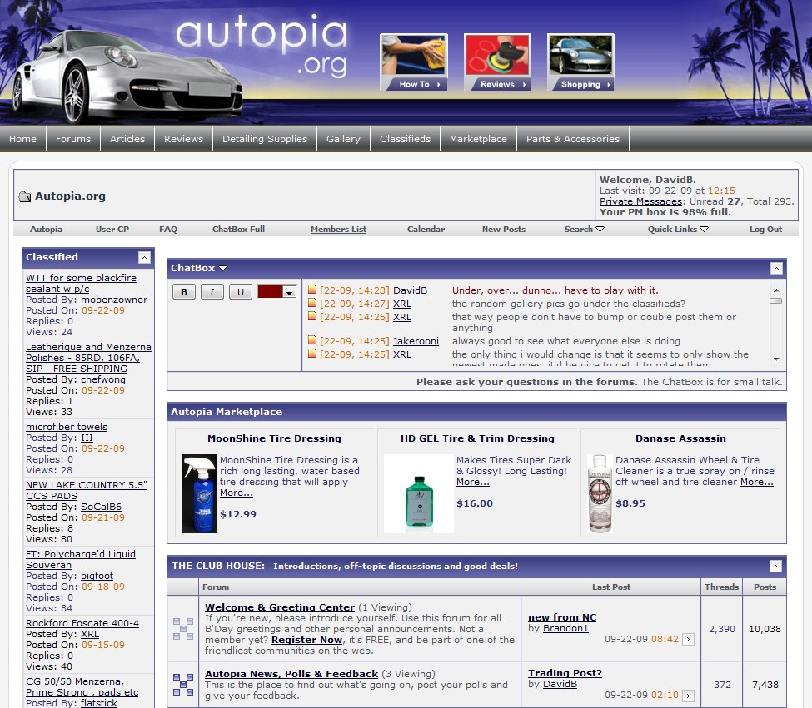This screenshot has width=812, height=708.
Task: View mobenzowner's profile
Action: tap(114, 300)
